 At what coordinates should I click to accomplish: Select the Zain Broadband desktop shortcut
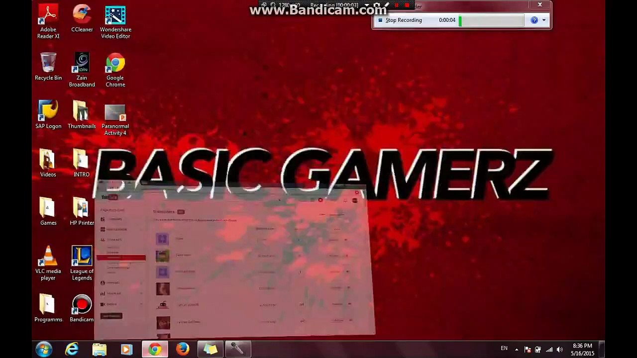point(82,70)
